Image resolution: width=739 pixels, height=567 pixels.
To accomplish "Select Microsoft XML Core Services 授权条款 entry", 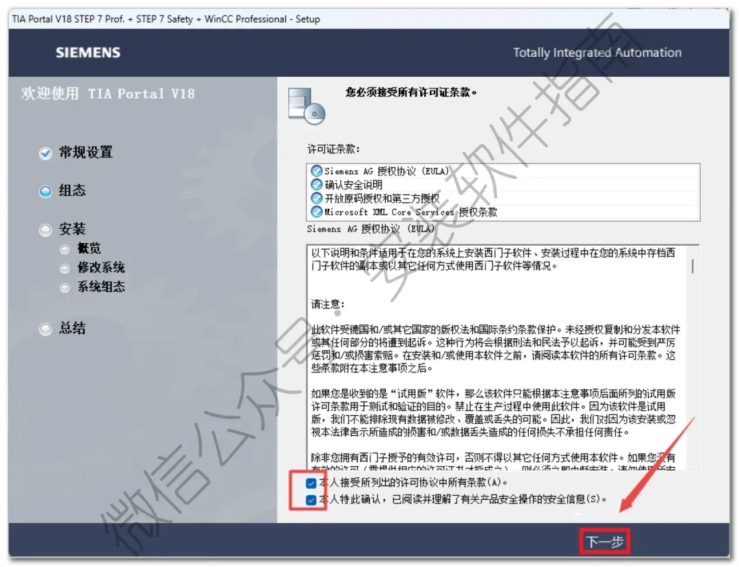I will tap(503, 212).
